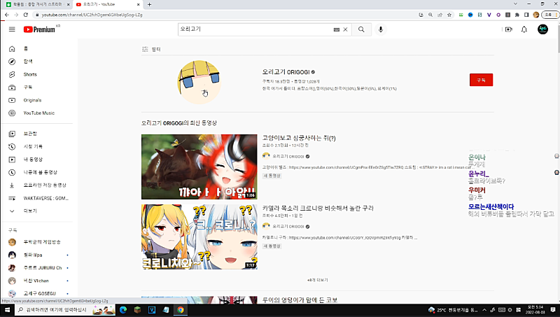Open the notifications bell

[x=524, y=29]
